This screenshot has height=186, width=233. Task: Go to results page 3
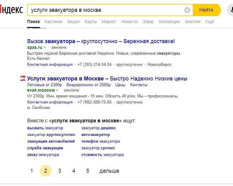tap(60, 171)
